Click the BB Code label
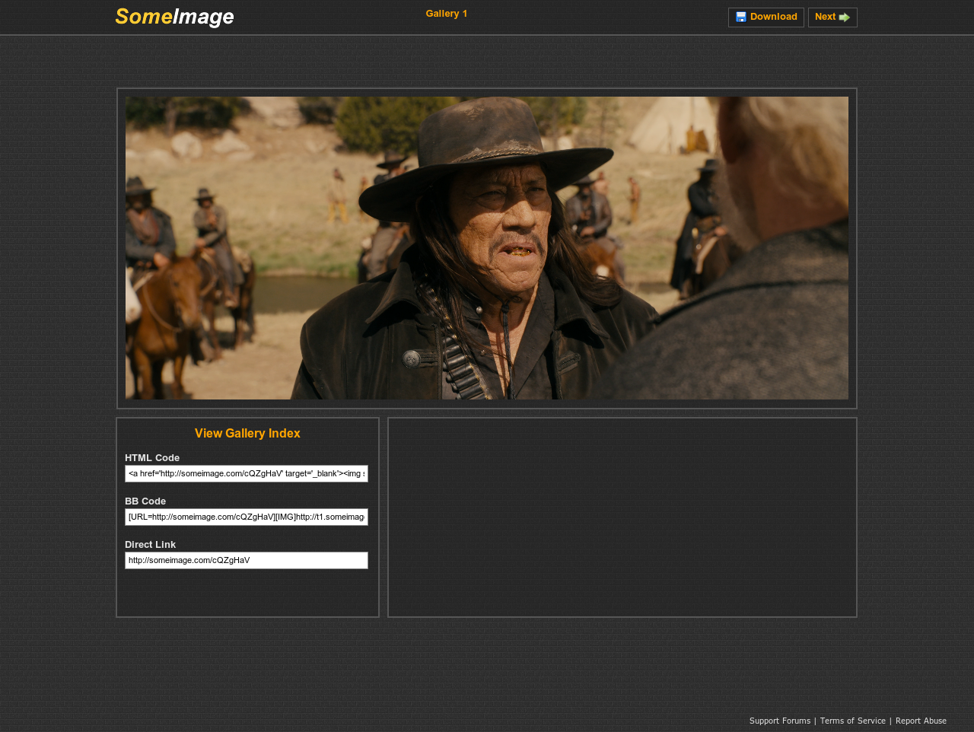This screenshot has width=974, height=732. tap(145, 501)
